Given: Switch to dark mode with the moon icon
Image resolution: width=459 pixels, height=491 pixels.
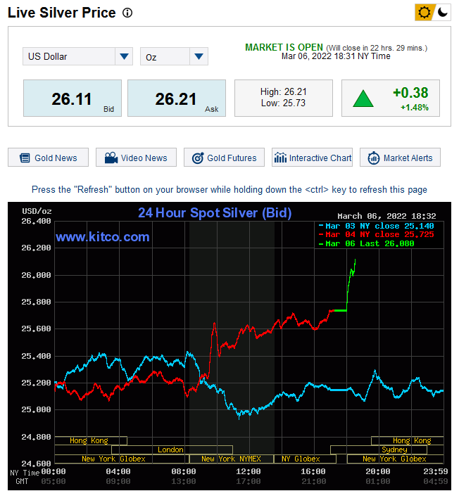Looking at the screenshot, I should [442, 13].
